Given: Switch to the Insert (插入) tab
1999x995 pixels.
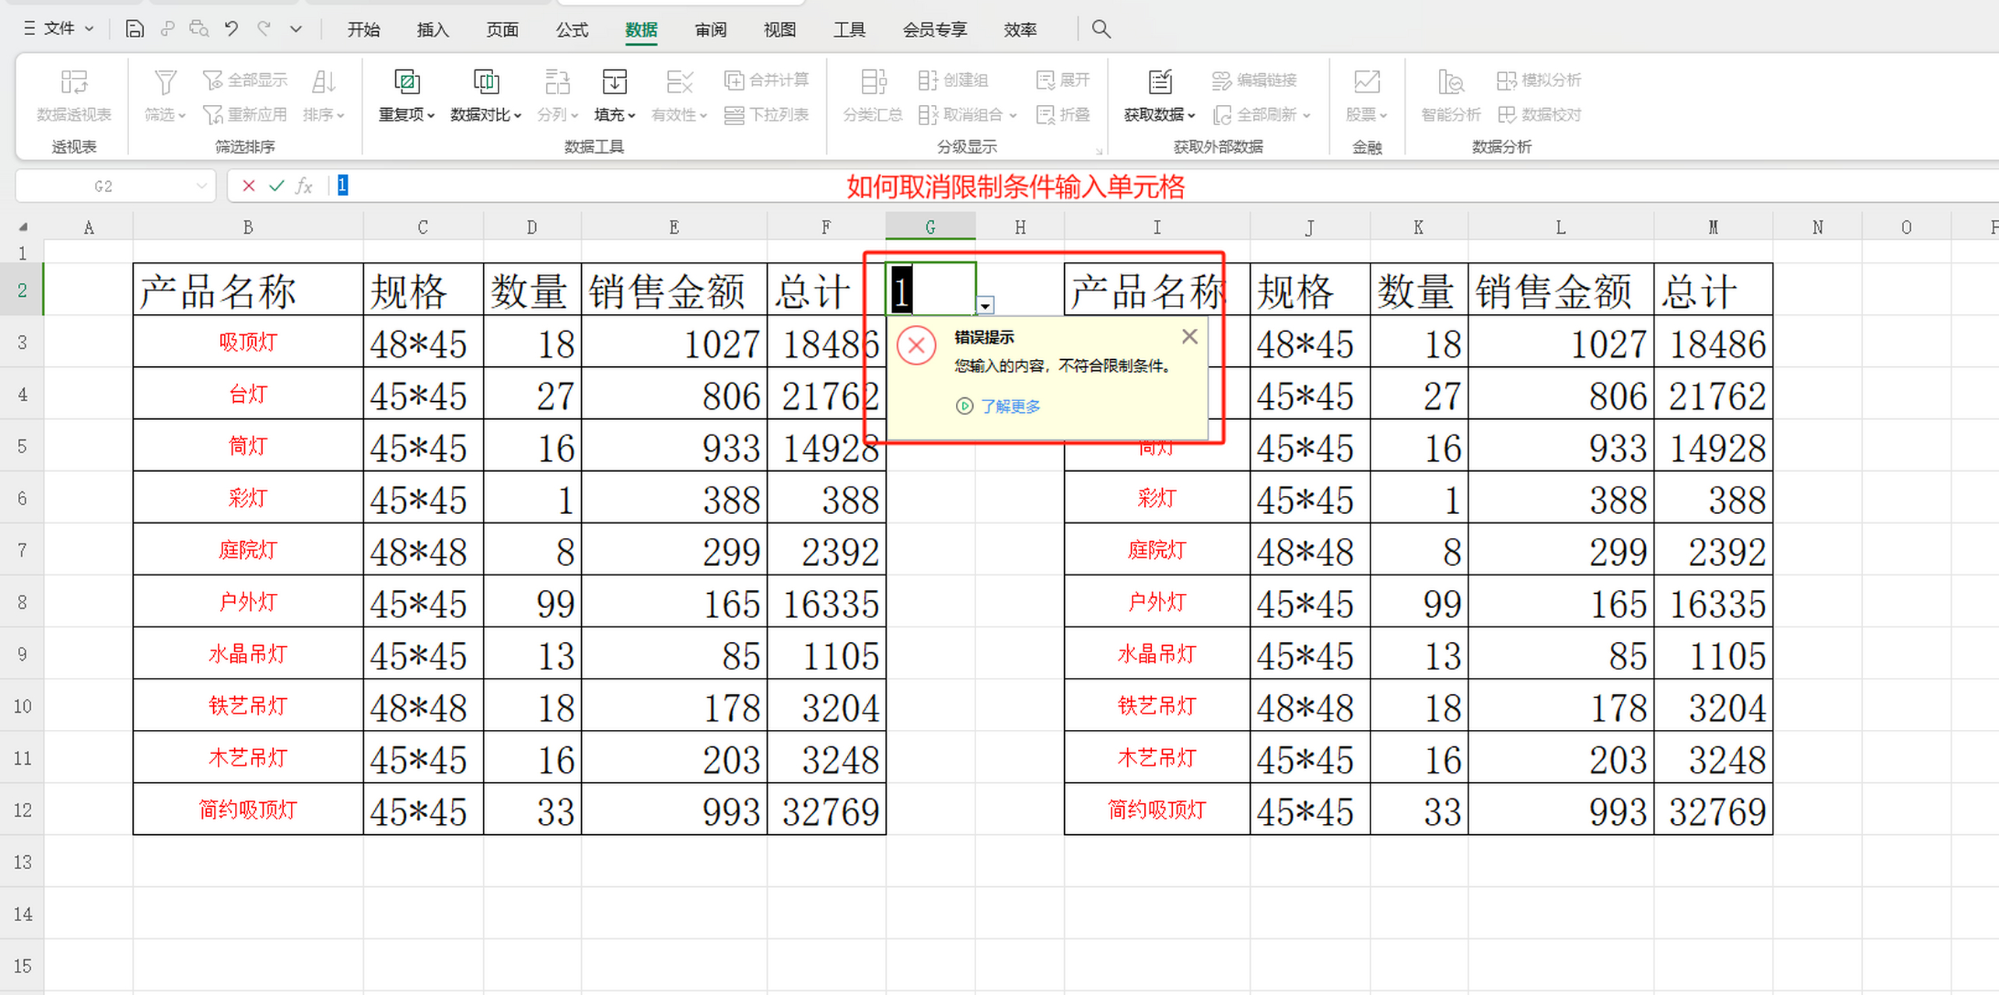Looking at the screenshot, I should (x=432, y=30).
